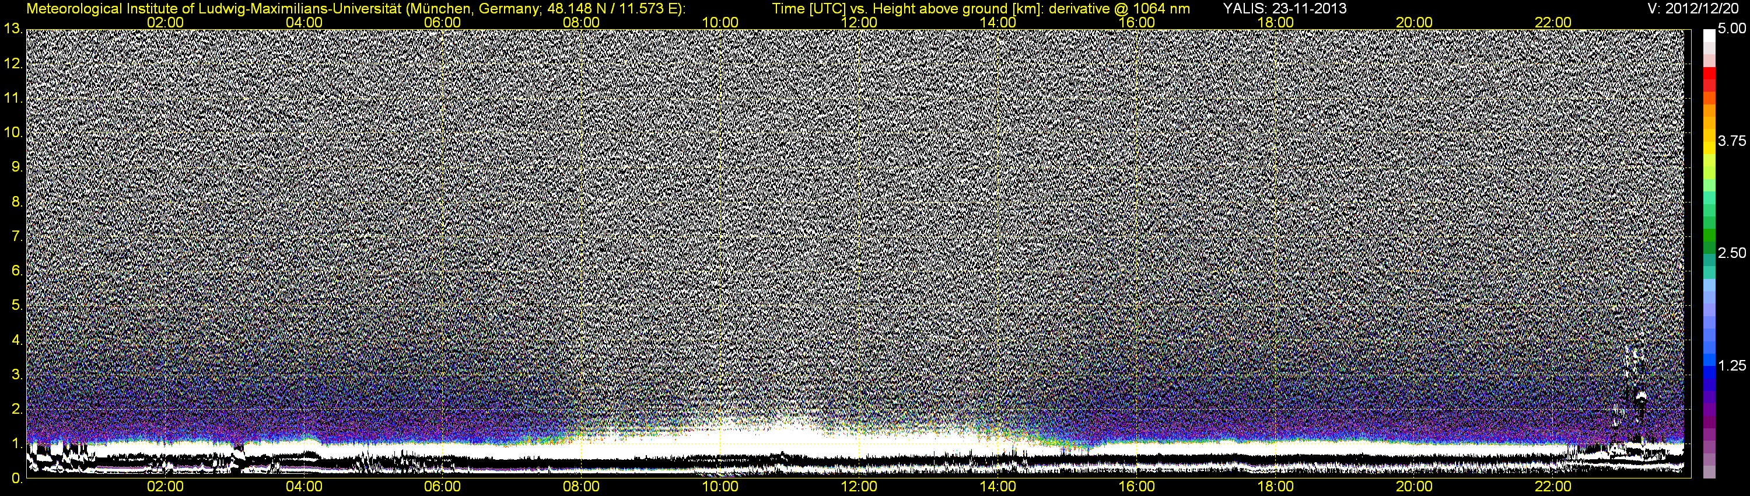Click the '04:00' label on bottom time axis
The width and height of the screenshot is (1750, 496).
[304, 487]
